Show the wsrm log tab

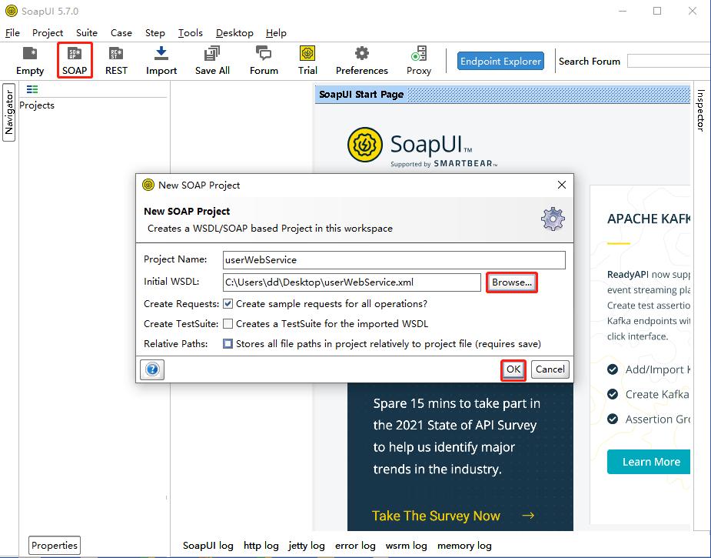(x=407, y=546)
